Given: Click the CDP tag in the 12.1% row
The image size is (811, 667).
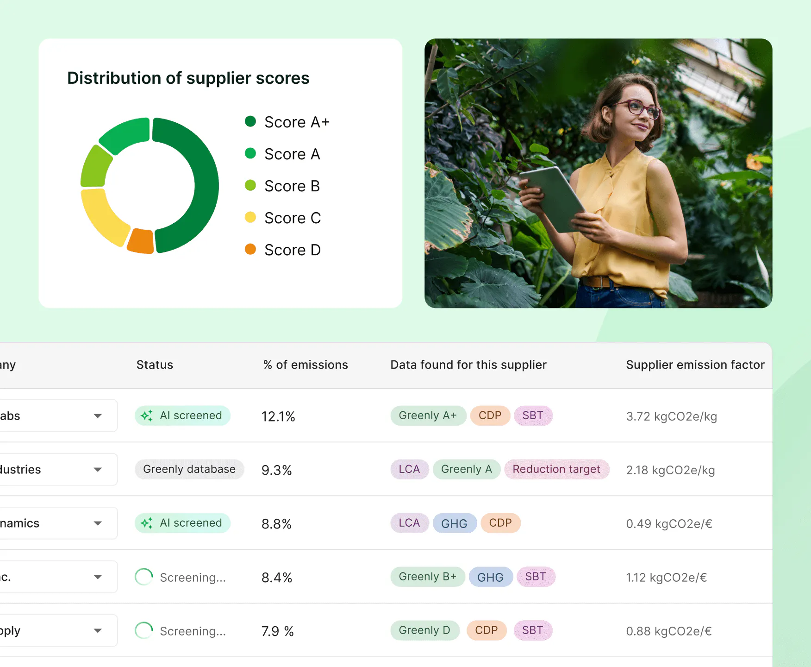Looking at the screenshot, I should click(490, 415).
